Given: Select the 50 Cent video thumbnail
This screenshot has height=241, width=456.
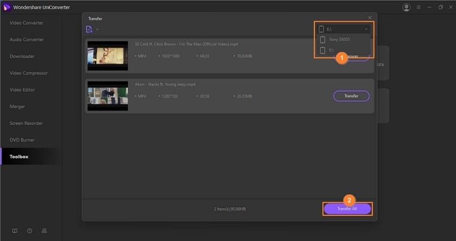Looking at the screenshot, I should tap(108, 56).
